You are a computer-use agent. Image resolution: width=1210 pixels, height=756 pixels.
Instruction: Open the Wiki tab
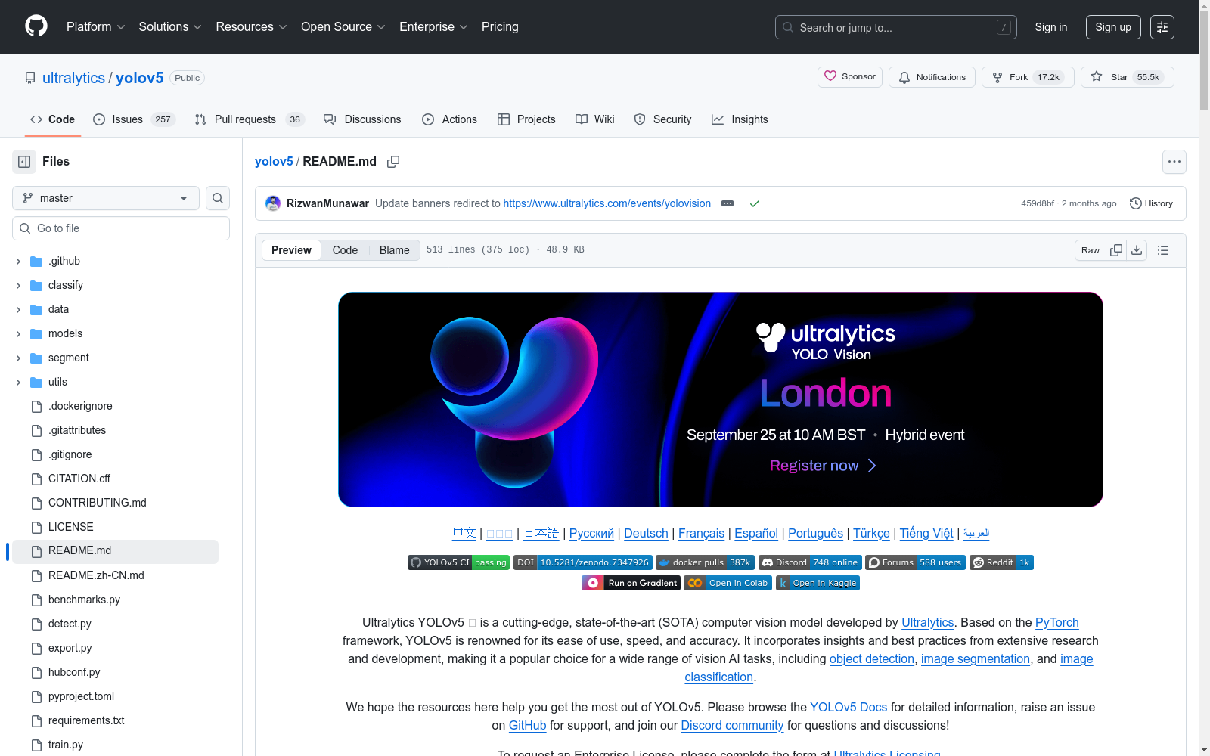click(x=595, y=119)
